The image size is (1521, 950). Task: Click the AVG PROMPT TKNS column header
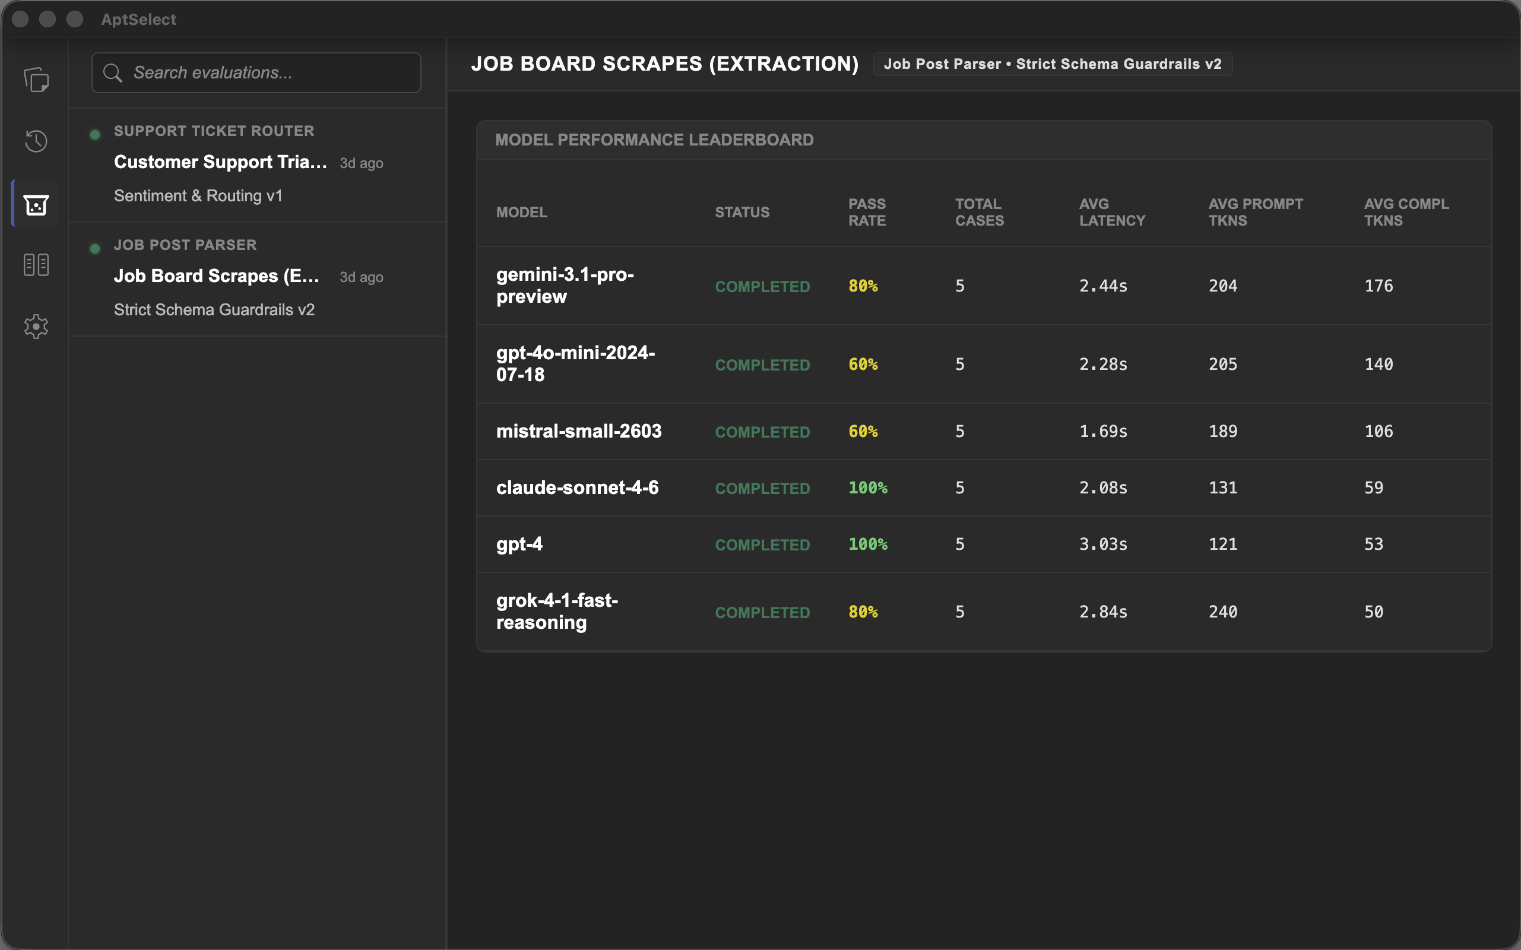coord(1255,213)
